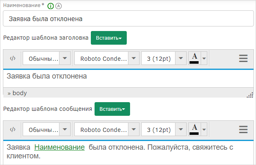This screenshot has width=256, height=165.
Task: Open hamburger menu in header editor toolbar
Action: [243, 58]
